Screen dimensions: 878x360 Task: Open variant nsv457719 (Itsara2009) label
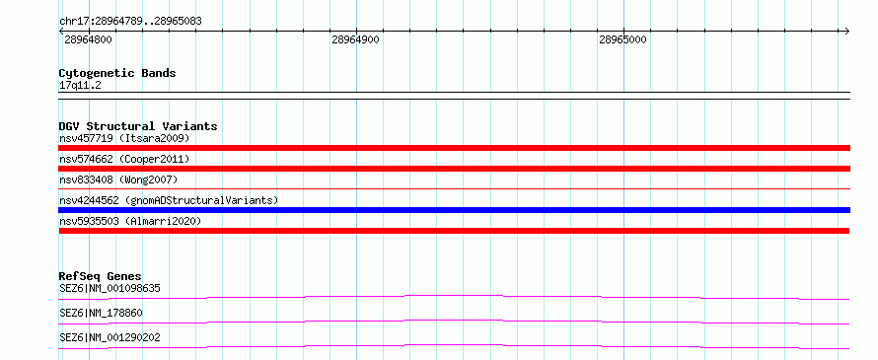(x=124, y=138)
